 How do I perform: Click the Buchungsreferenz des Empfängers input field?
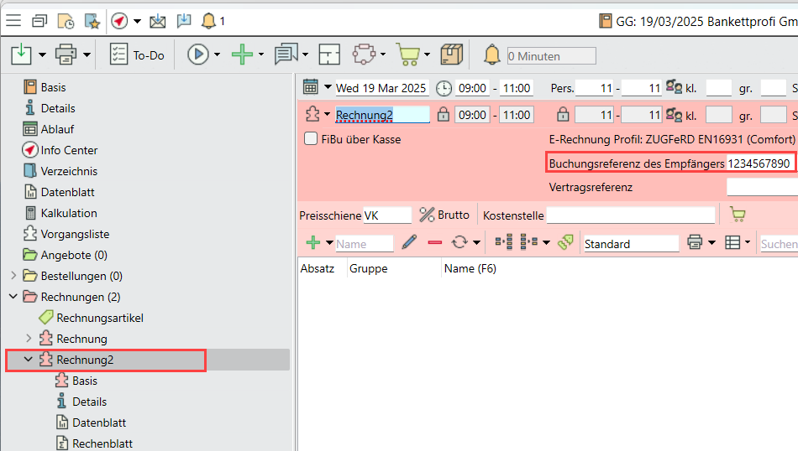click(759, 163)
